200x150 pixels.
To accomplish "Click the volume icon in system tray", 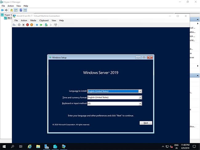I will [x=171, y=147].
